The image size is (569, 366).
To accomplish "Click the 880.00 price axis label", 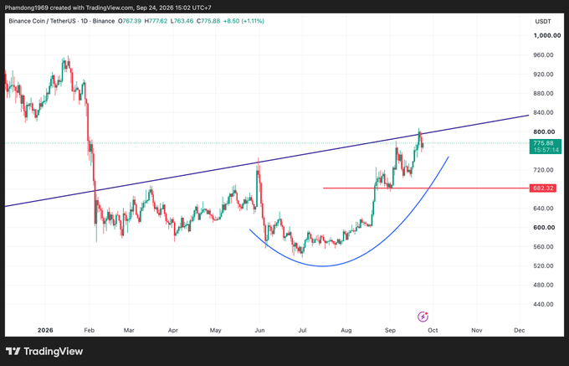I will point(543,93).
